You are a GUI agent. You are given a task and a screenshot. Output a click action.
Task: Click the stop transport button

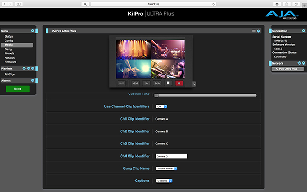tap(168, 83)
